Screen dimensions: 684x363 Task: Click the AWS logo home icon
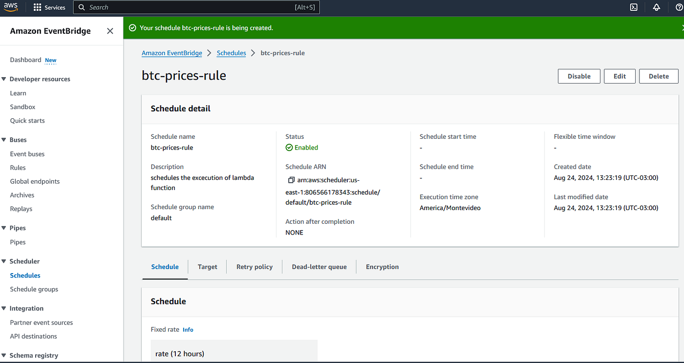tap(11, 7)
